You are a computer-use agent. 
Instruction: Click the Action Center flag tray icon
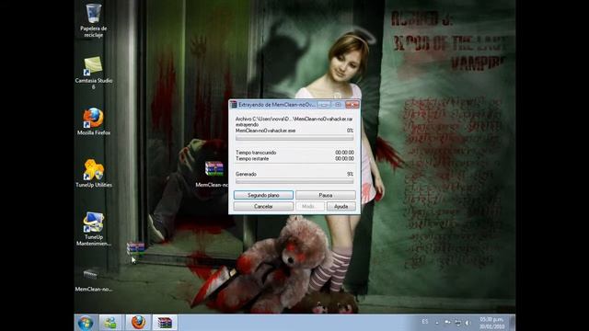point(447,322)
